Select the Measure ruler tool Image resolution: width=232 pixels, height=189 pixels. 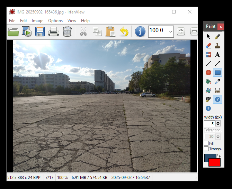point(217,91)
